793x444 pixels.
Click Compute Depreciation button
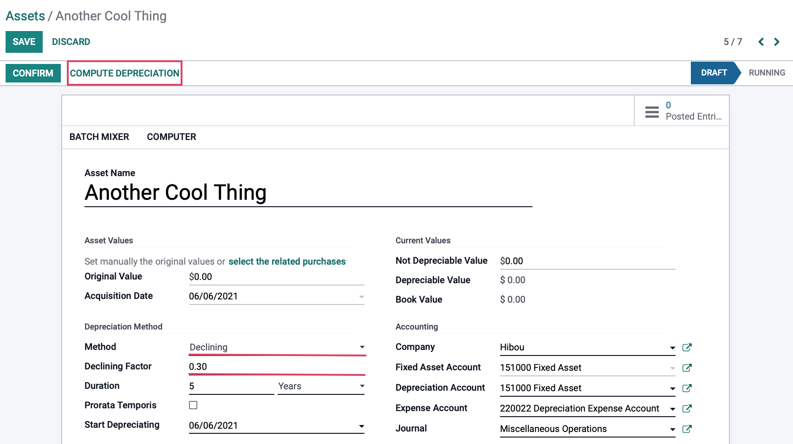click(x=124, y=73)
